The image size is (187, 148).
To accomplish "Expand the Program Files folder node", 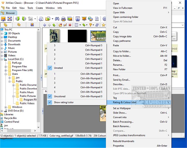I will pyautogui.click(x=6, y=67).
